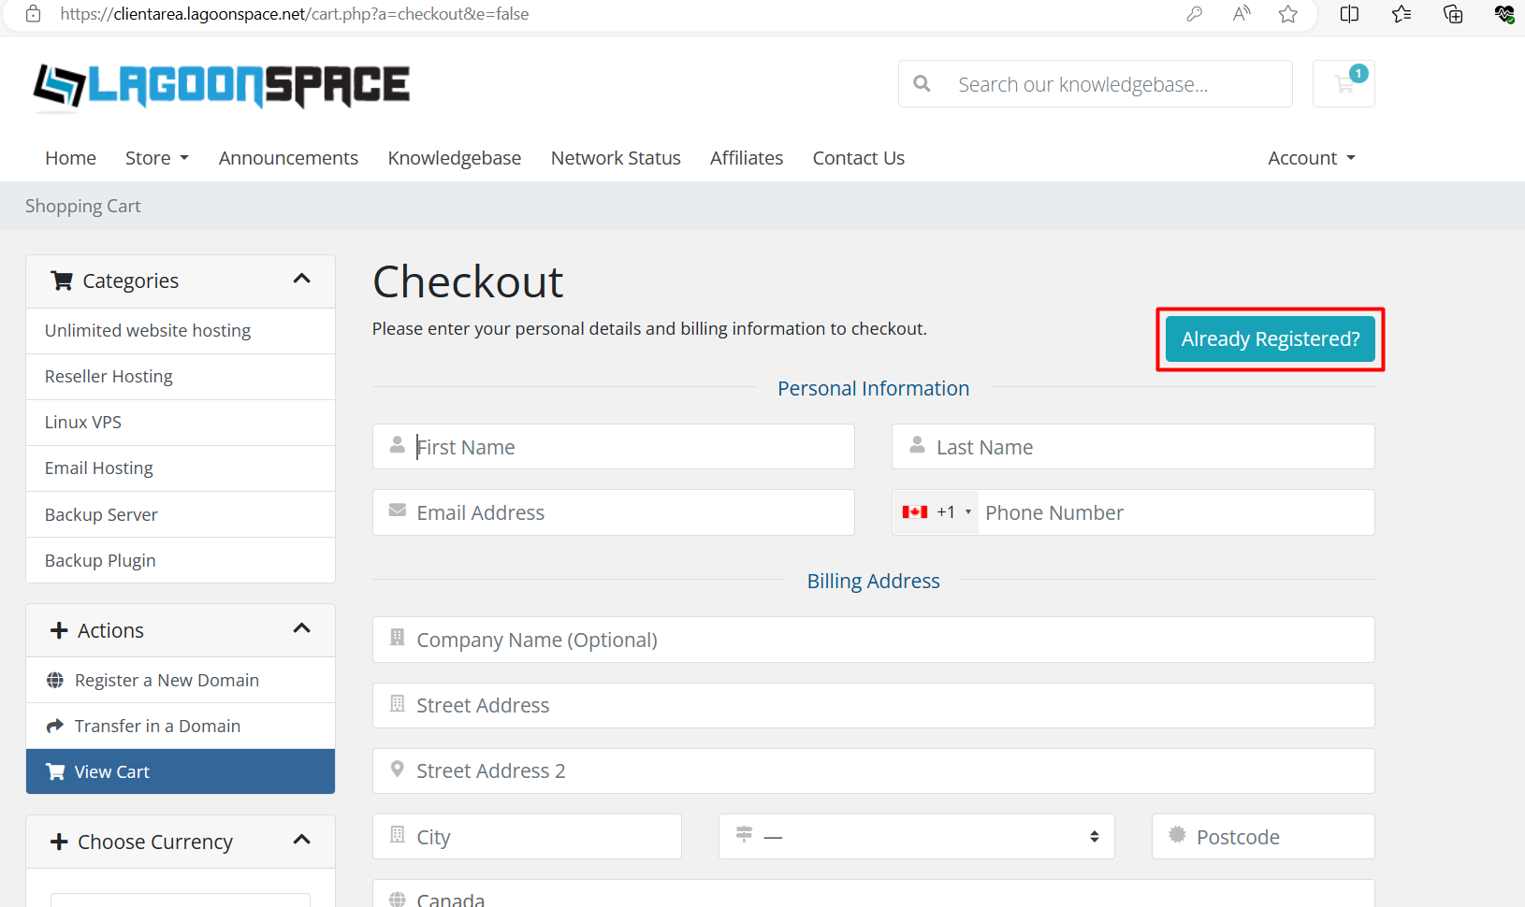Viewport: 1525px width, 907px height.
Task: Toggle browser split screen icon
Action: click(x=1349, y=14)
